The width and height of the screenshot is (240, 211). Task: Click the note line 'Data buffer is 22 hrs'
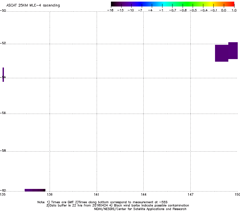pyautogui.click(x=117, y=205)
